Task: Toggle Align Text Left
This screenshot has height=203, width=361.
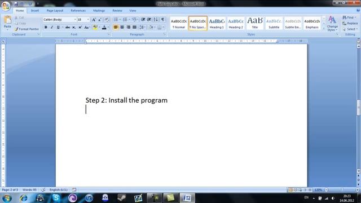Action: 116,28
